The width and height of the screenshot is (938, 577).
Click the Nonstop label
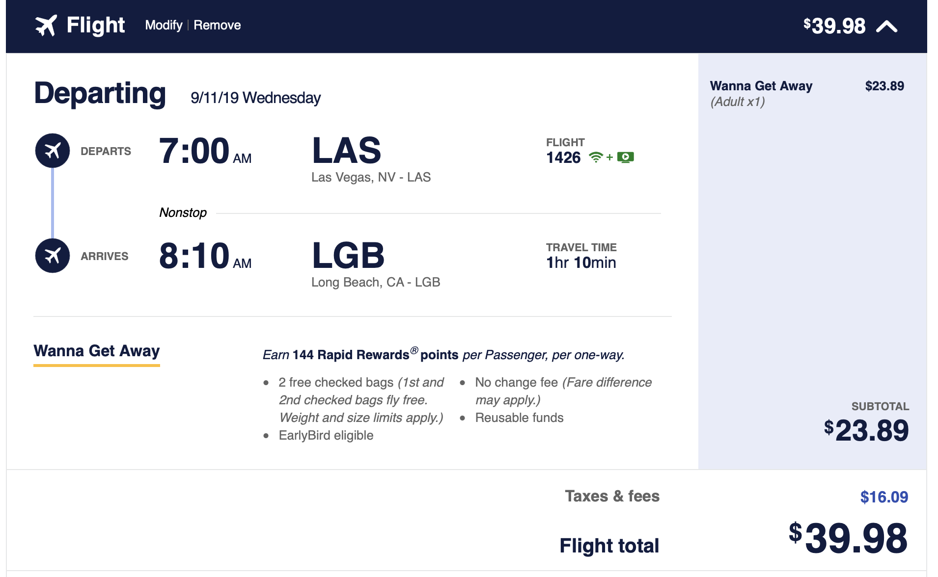(x=183, y=212)
